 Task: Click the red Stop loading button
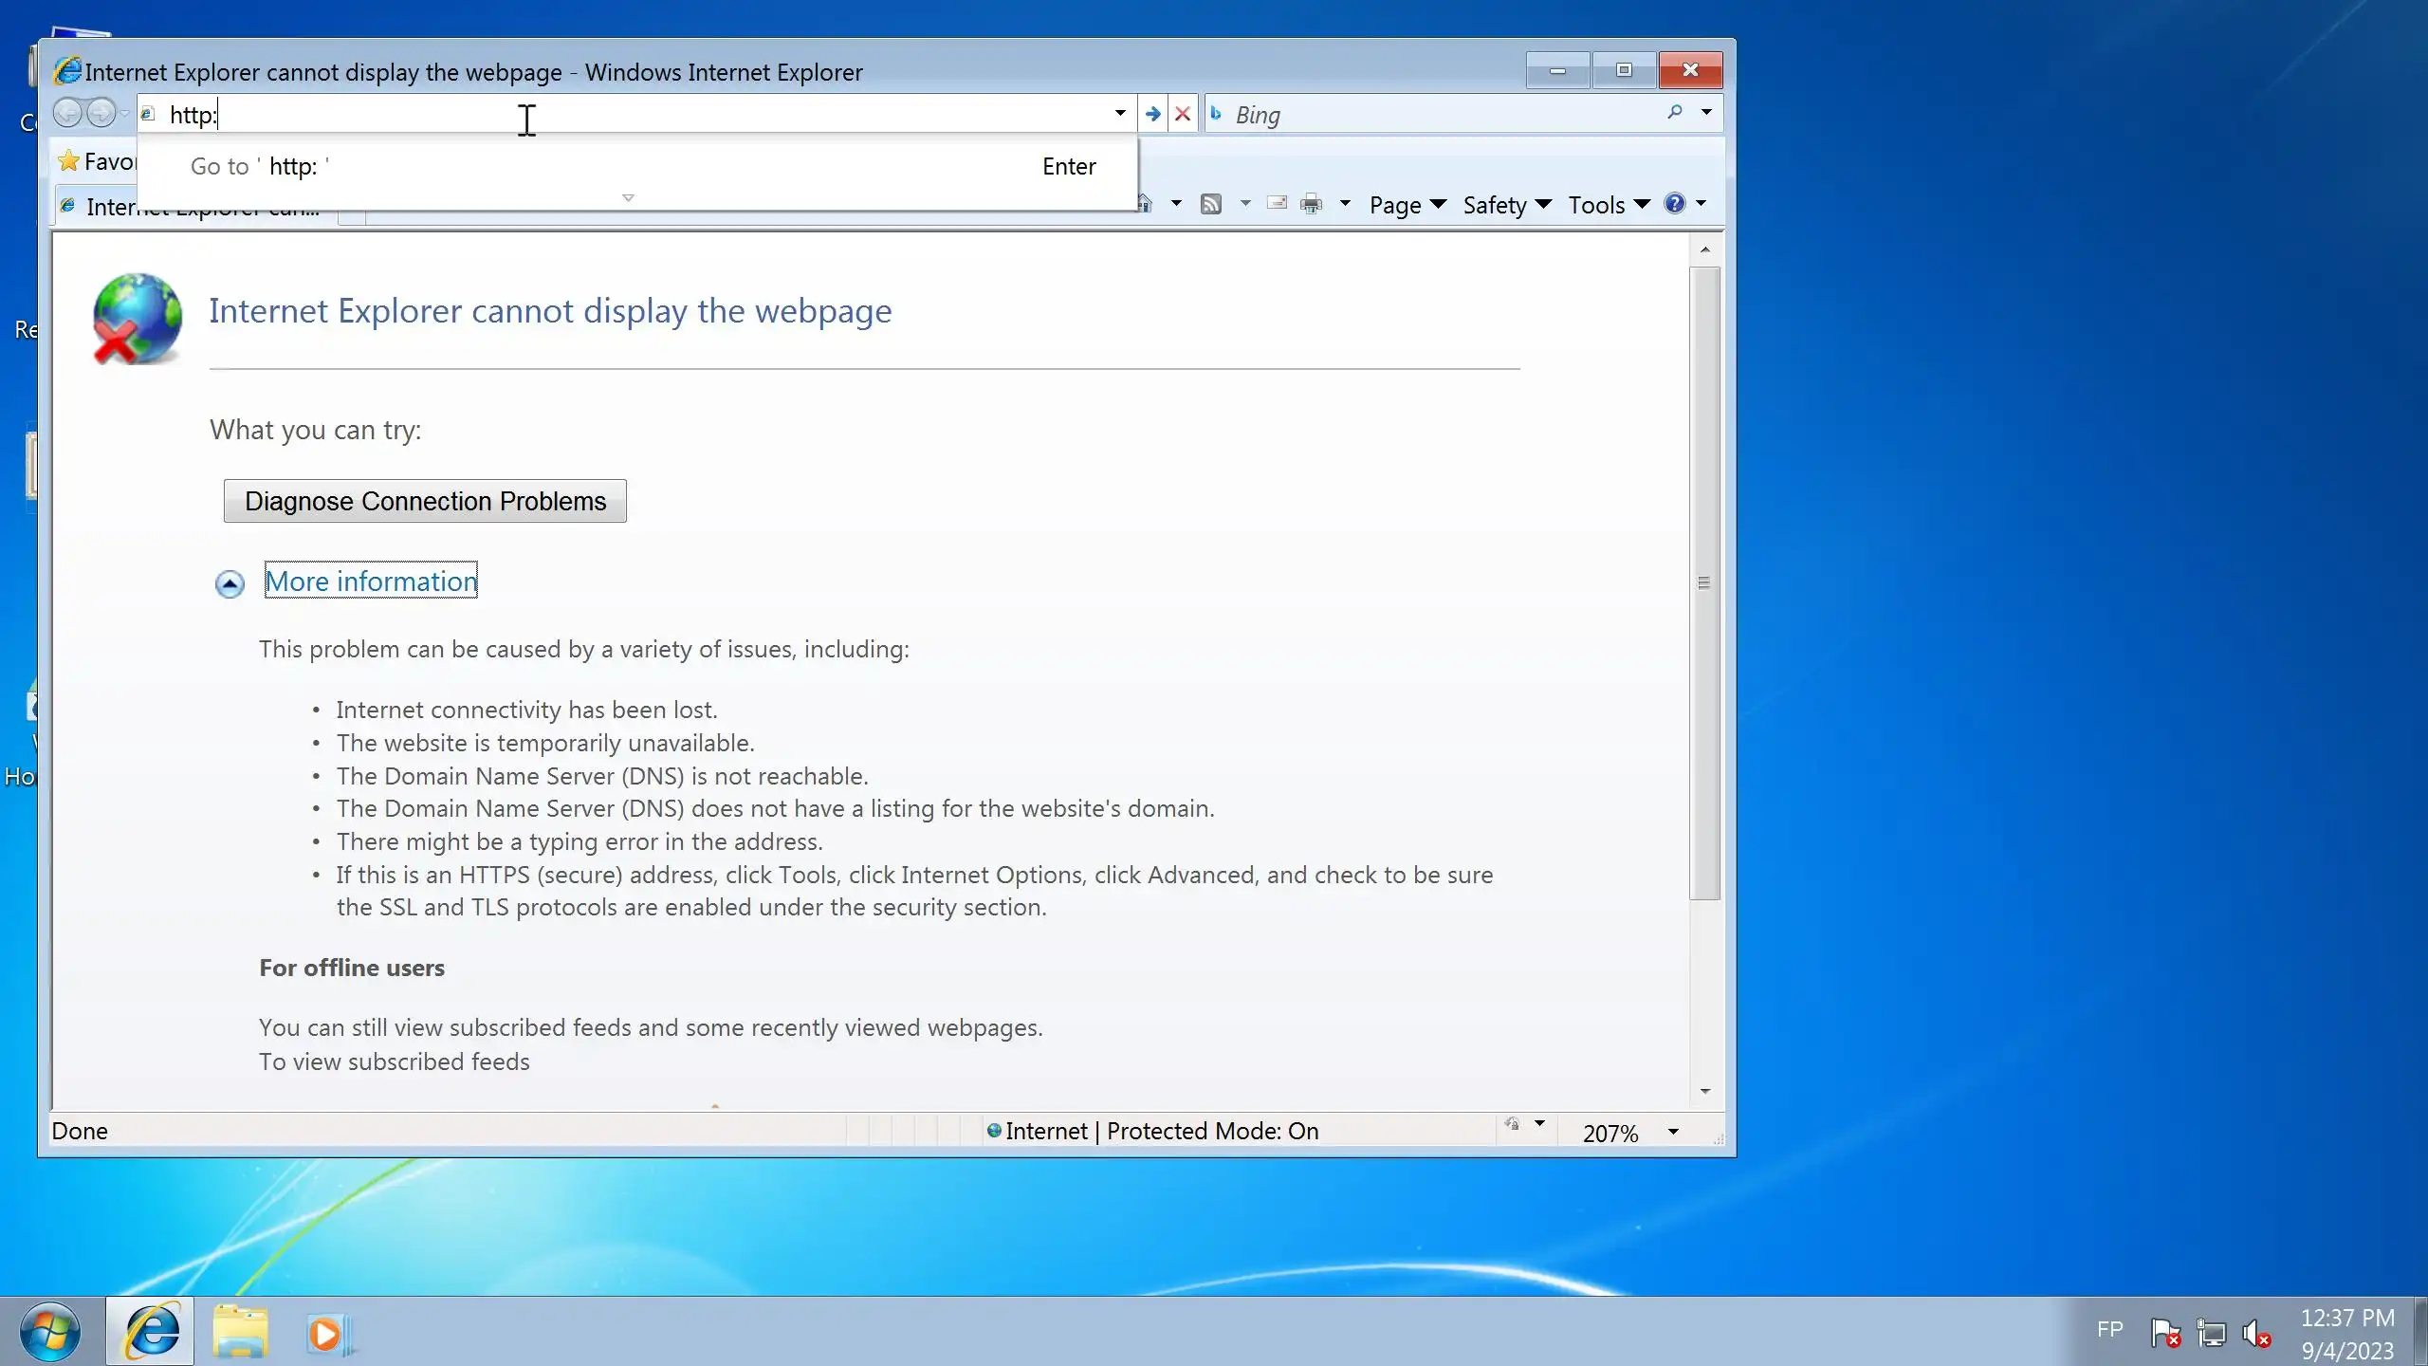click(x=1183, y=115)
